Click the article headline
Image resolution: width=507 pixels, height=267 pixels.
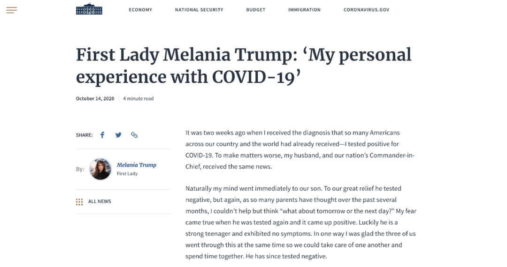pos(244,66)
